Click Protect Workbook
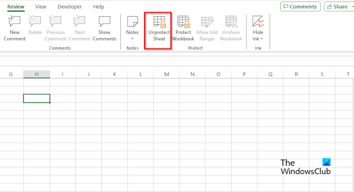Image resolution: width=354 pixels, height=192 pixels. [183, 28]
